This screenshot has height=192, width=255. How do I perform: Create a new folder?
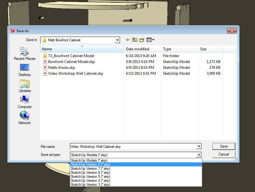[x=142, y=40]
